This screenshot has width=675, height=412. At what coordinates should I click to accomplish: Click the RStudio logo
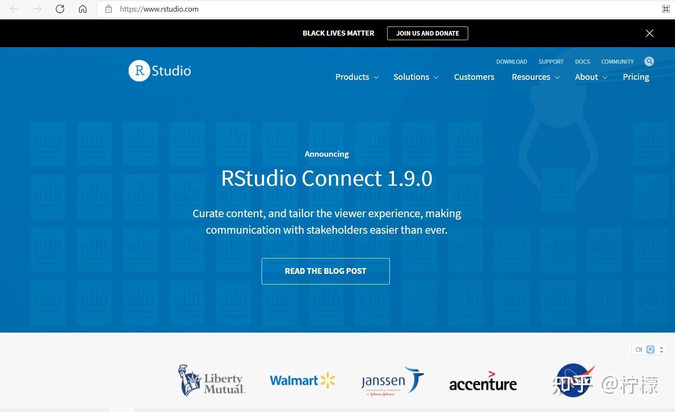[159, 70]
